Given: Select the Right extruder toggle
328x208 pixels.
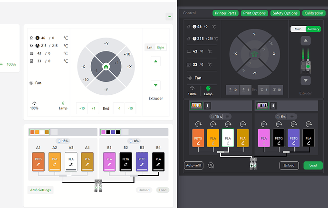Looking at the screenshot, I should [161, 48].
